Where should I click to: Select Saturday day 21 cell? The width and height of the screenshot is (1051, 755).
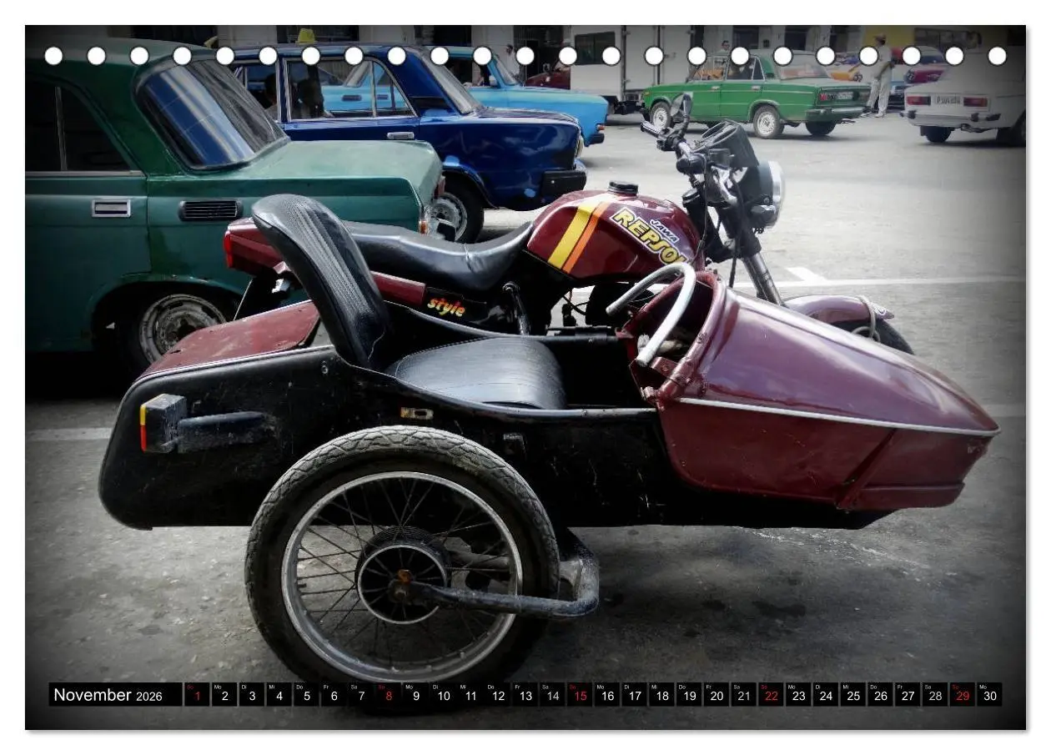tap(744, 694)
